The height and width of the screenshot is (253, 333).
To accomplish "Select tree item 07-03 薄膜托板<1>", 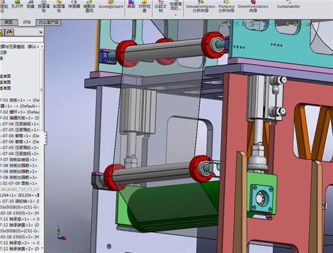I will pos(19,118).
